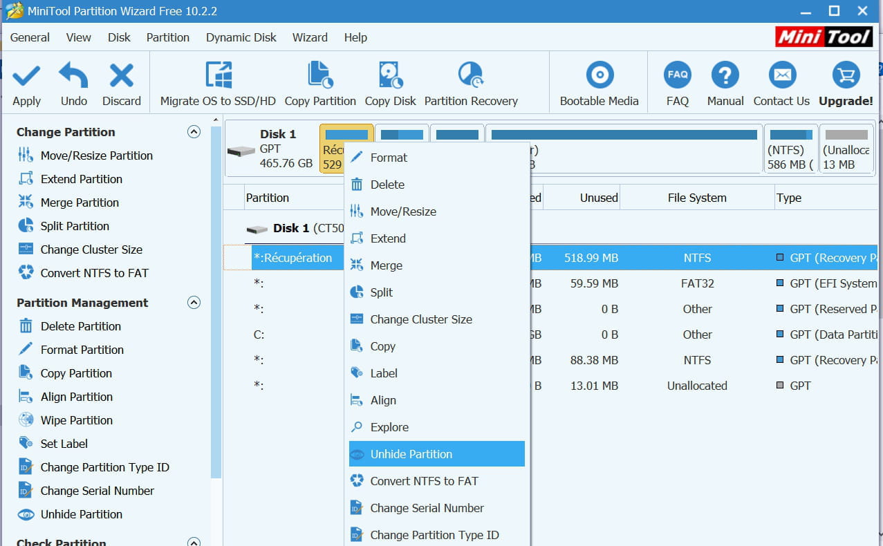Open the Manual help icon

pos(725,75)
